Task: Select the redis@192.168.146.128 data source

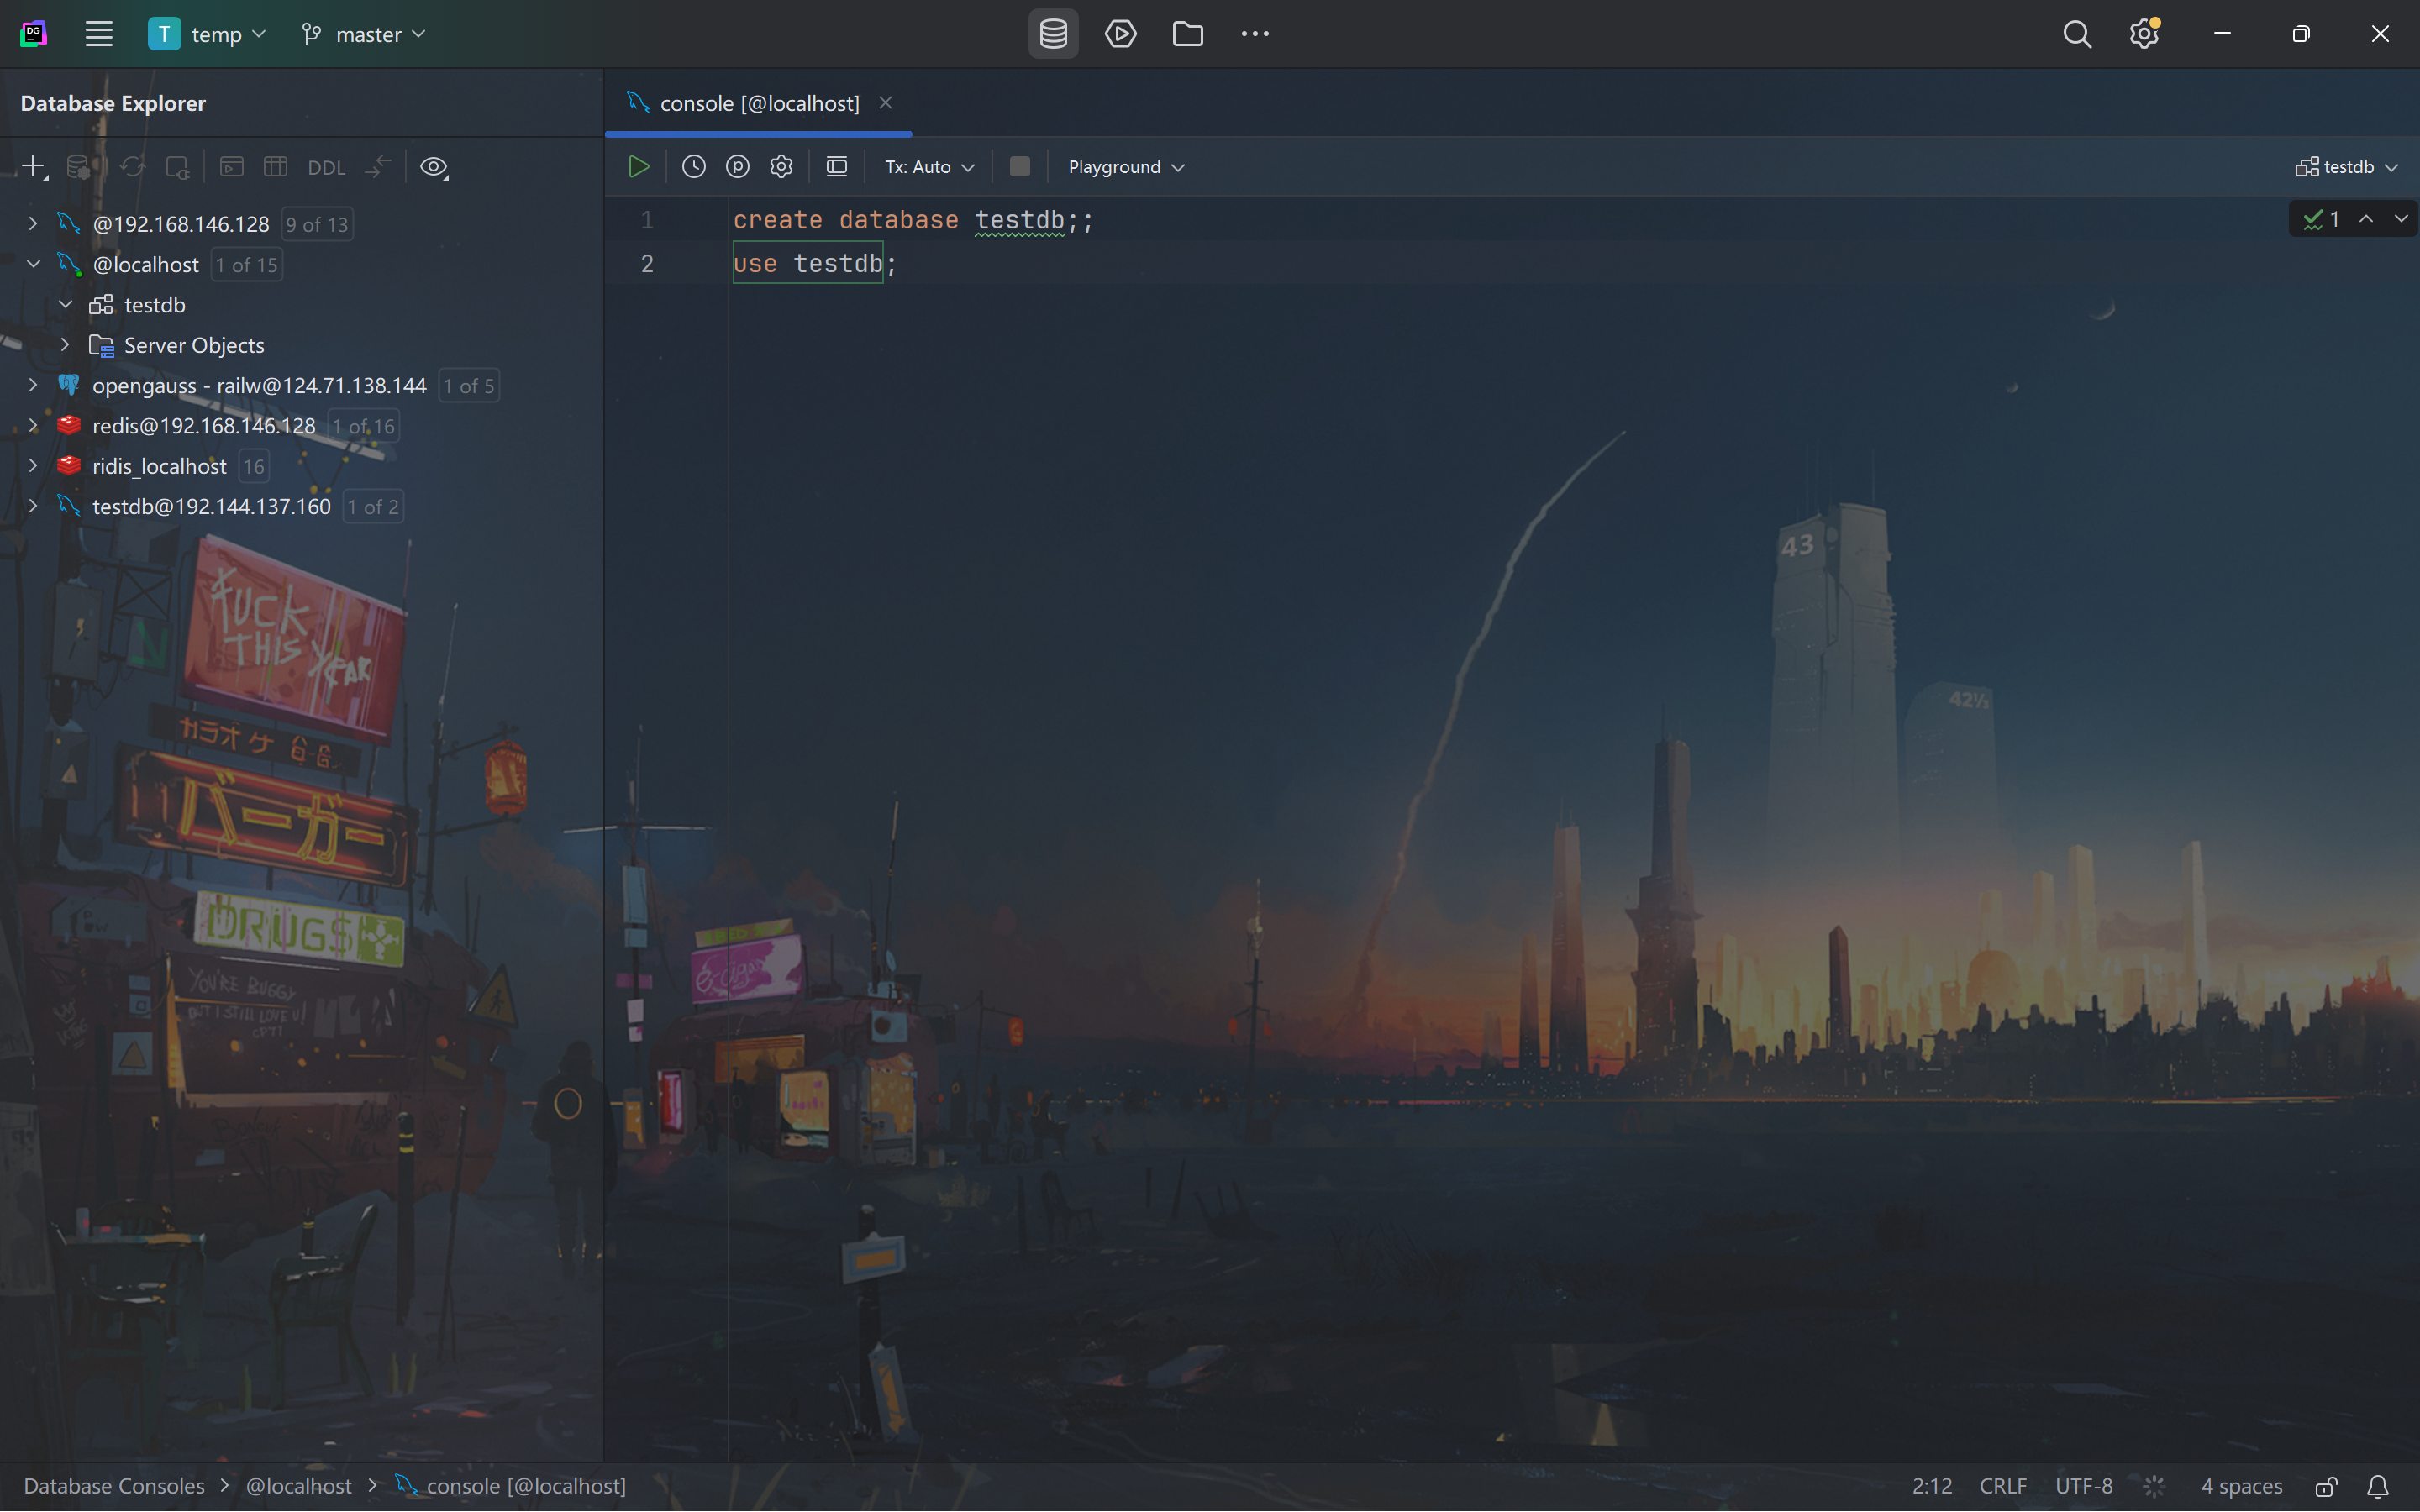Action: click(203, 426)
